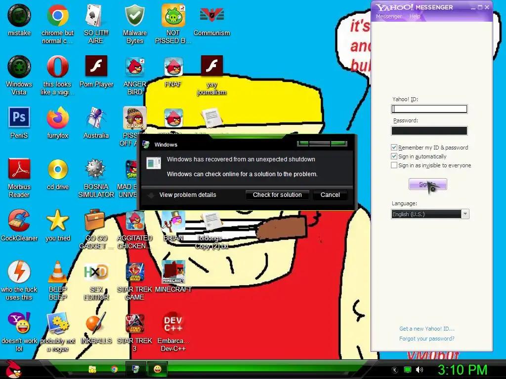506x379 pixels.
Task: Open the 'probably not a rogue' gears icon
Action: click(57, 323)
